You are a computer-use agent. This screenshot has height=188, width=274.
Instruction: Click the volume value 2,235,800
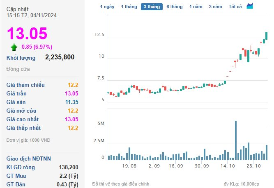(x=60, y=57)
